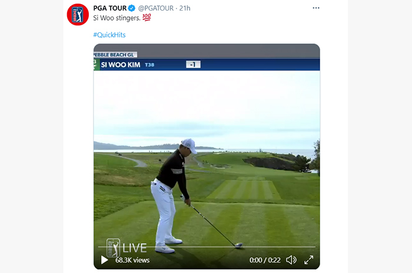Click the PGA TOUR display name
Viewport: 412px width, 273px height.
(110, 8)
